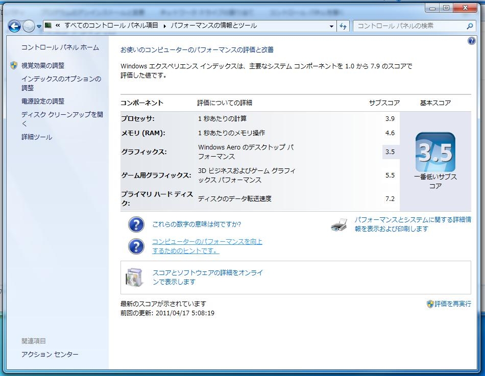Image resolution: width=485 pixels, height=376 pixels.
Task: Open help with the blue question mark icon
Action: (x=471, y=40)
